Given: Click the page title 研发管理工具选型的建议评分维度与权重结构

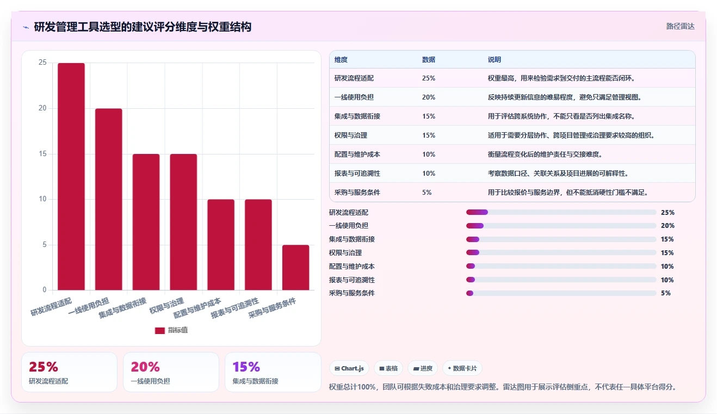Looking at the screenshot, I should (x=143, y=27).
